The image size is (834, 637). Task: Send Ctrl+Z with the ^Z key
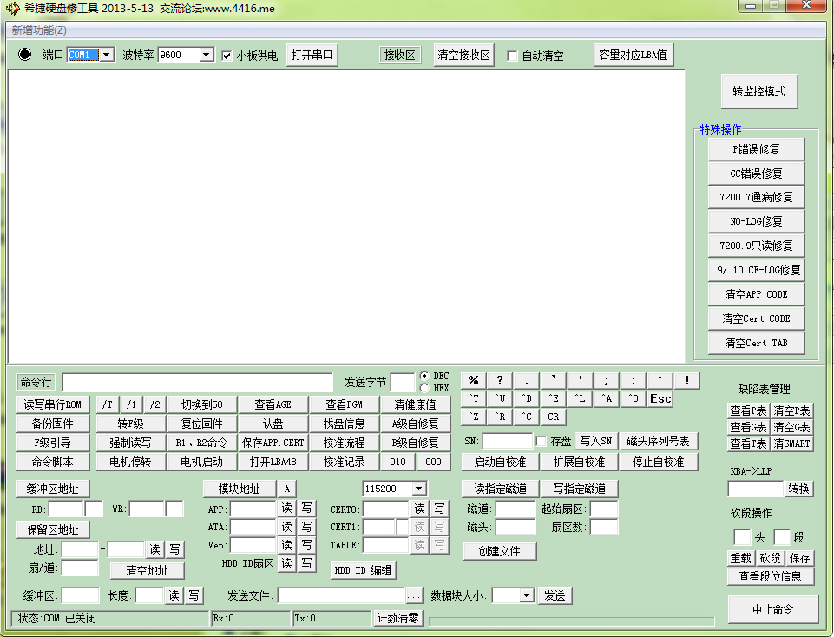pyautogui.click(x=473, y=417)
